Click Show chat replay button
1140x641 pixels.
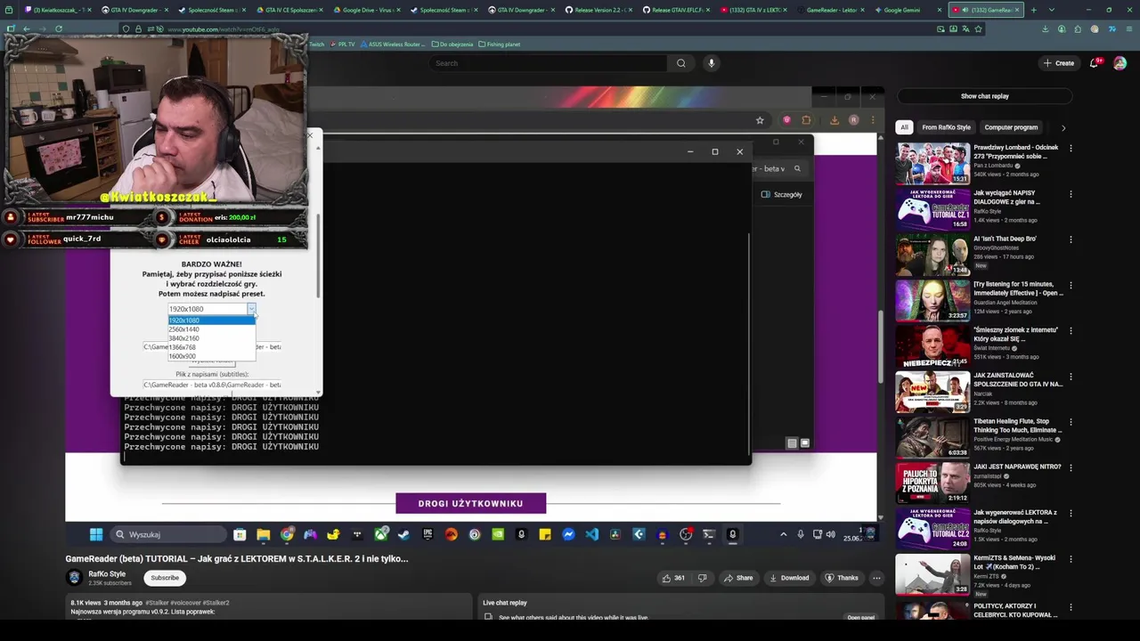click(x=984, y=96)
